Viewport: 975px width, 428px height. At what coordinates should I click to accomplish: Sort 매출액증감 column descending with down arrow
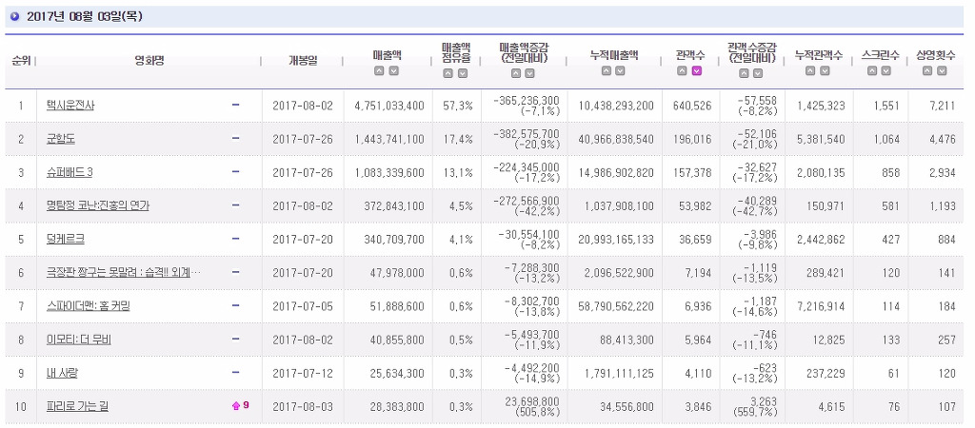pos(529,73)
